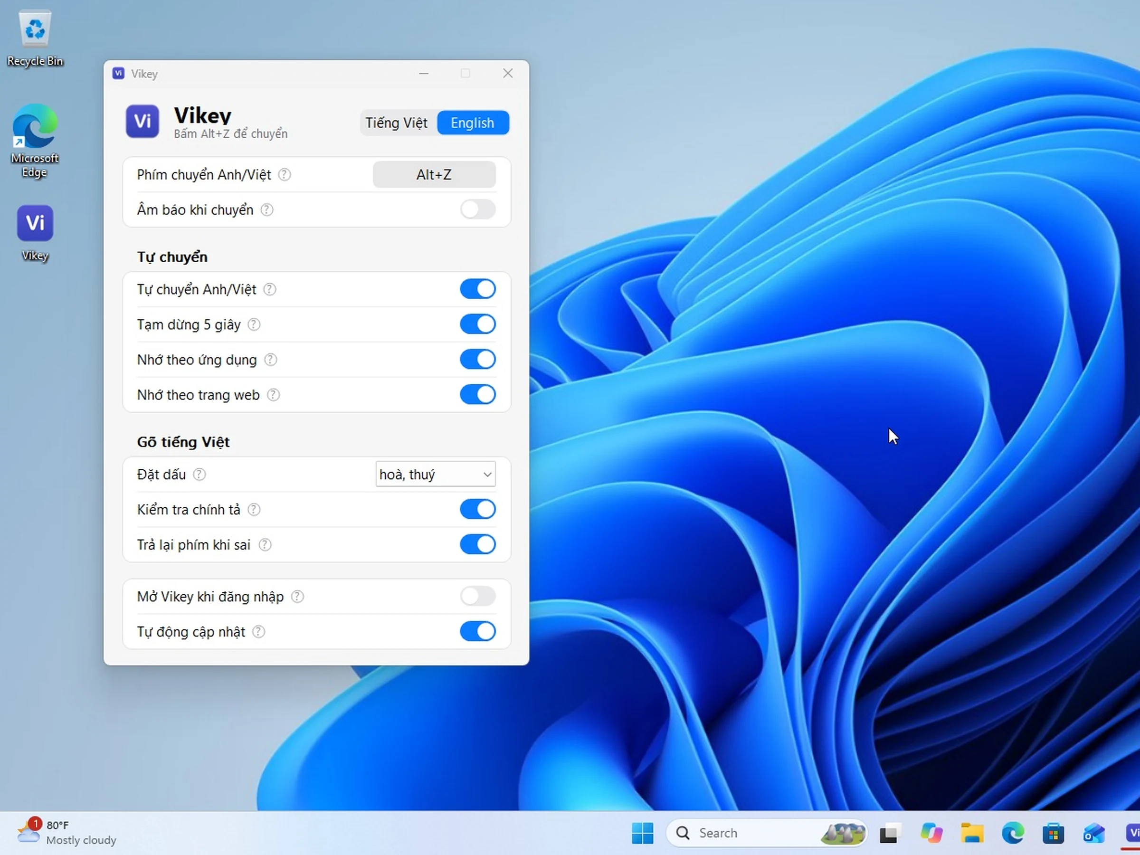Disable Tạm dừng 5 giây toggle
Viewport: 1140px width, 855px height.
tap(478, 324)
